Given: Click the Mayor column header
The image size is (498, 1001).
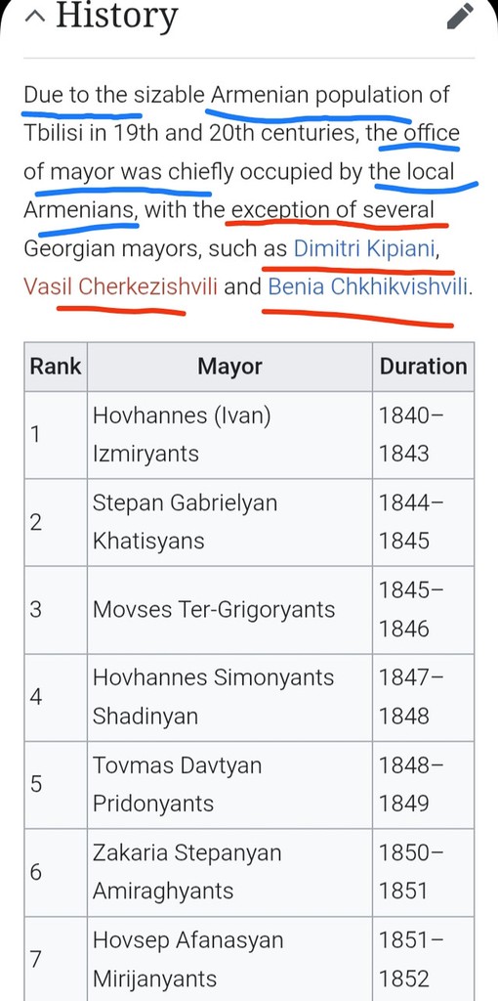Looking at the screenshot, I should click(229, 367).
